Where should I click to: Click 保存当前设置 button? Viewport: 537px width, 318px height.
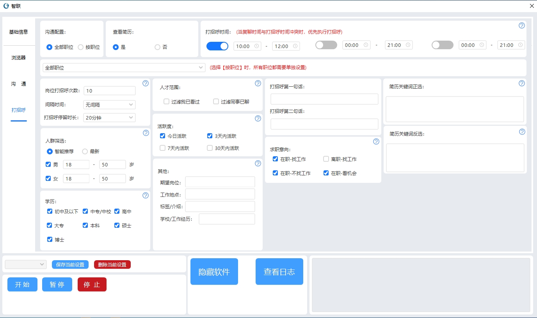[x=70, y=264]
